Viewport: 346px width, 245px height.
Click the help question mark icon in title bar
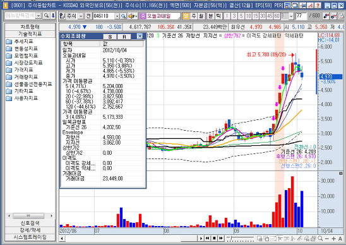tap(318, 5)
